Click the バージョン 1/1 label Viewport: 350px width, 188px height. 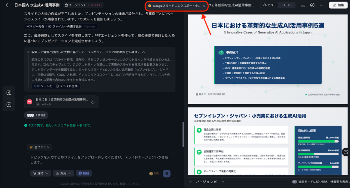pos(207,182)
